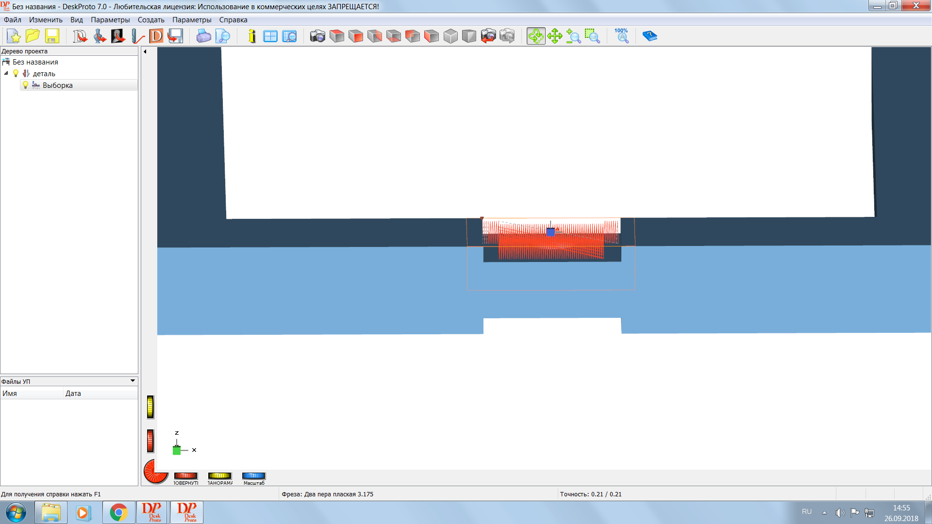This screenshot has width=932, height=524.
Task: Select the Pan view arrows tool
Action: pos(555,36)
